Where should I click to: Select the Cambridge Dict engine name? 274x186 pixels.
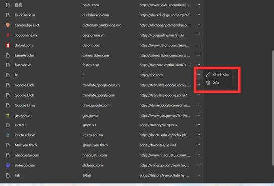27,25
